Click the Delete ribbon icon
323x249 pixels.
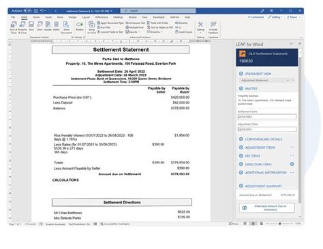tap(56, 26)
